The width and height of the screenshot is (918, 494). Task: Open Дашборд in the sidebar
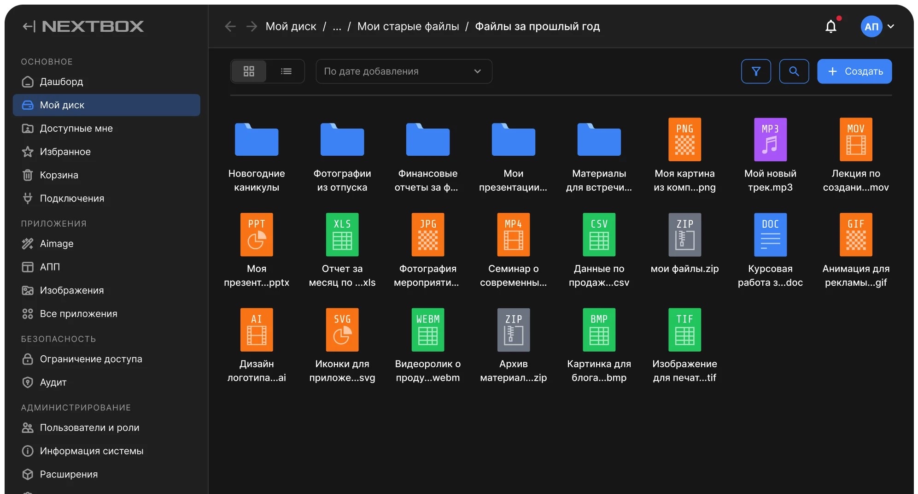pos(106,82)
